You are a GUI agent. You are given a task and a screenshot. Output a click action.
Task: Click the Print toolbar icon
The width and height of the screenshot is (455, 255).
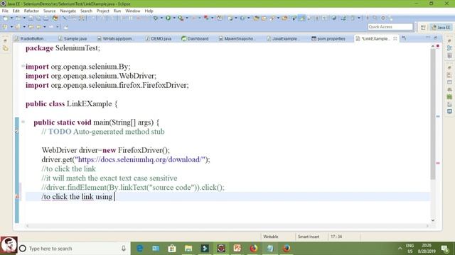45,18
